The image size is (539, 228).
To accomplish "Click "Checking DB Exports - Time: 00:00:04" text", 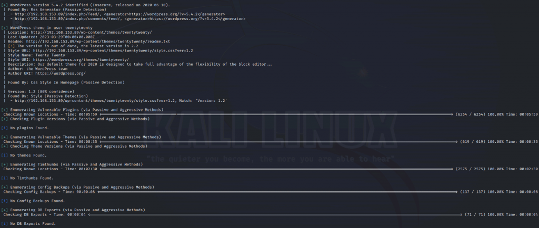I will point(45,215).
